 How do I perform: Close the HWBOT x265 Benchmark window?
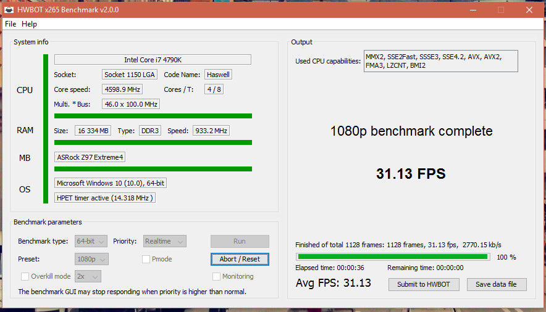pyautogui.click(x=529, y=10)
